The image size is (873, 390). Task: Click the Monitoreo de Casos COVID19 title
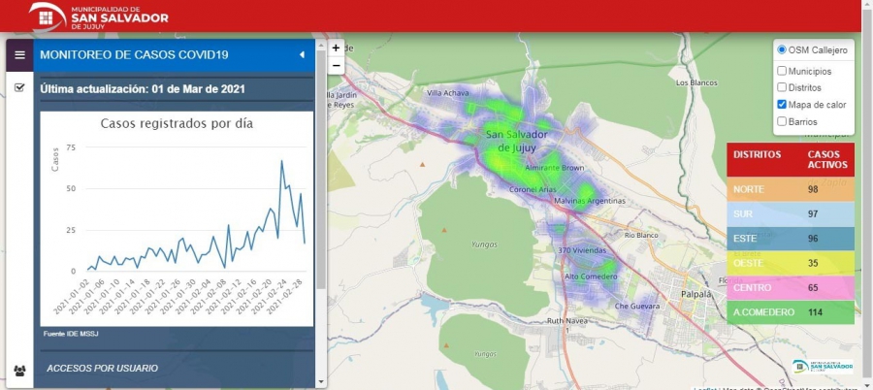coord(134,54)
